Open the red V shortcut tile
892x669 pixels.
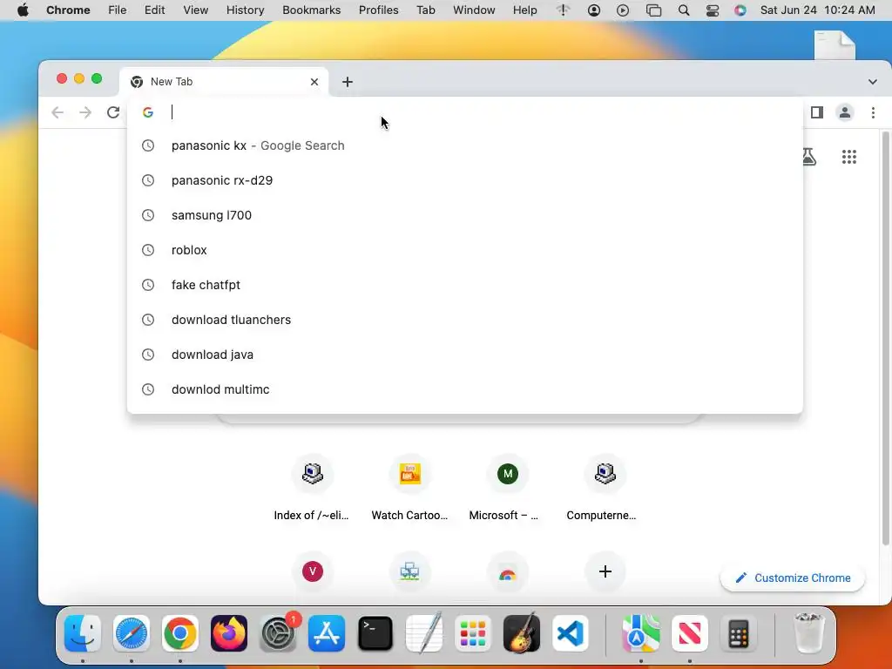click(x=313, y=571)
